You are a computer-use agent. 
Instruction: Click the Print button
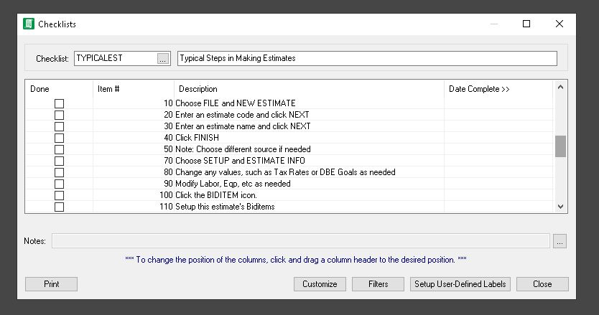51,284
